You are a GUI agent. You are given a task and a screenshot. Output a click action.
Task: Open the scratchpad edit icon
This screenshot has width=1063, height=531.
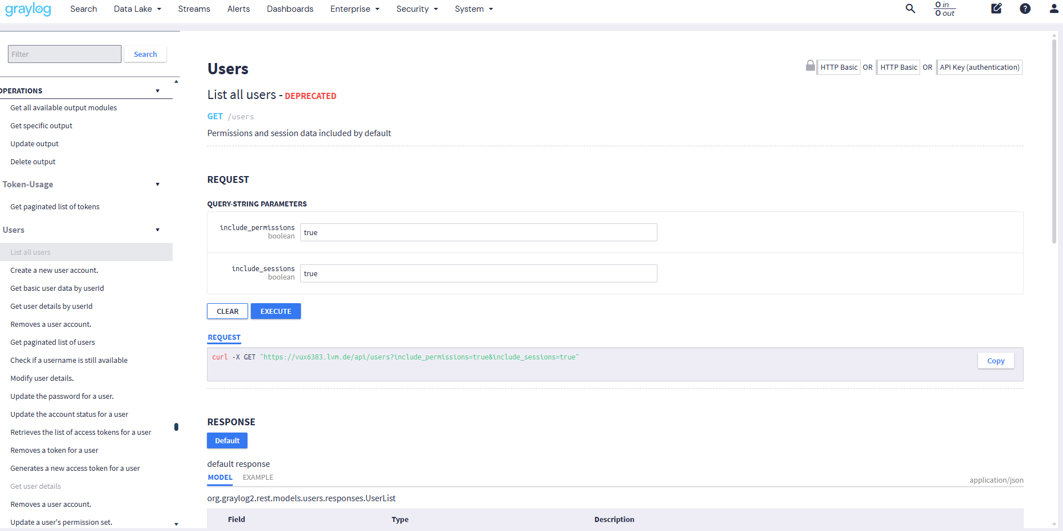(996, 8)
